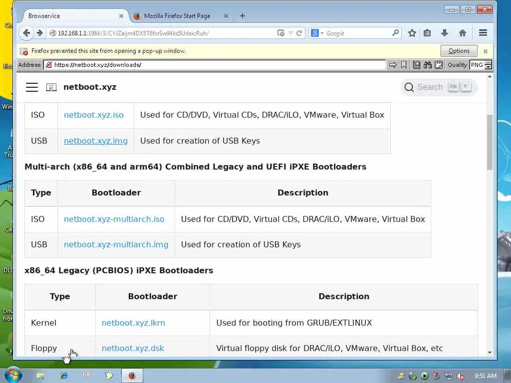Go forward with the browser forward arrow
The width and height of the screenshot is (511, 383).
[40, 33]
